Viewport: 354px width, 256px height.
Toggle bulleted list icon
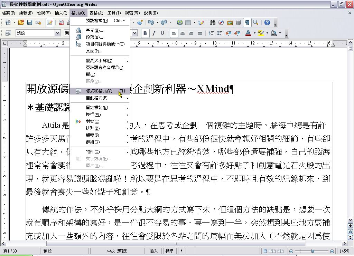(x=220, y=33)
